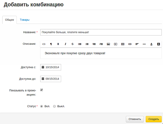Click the Выкл. label text

pos(61,106)
